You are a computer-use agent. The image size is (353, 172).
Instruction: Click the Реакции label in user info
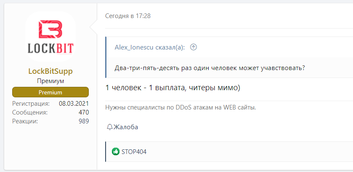point(25,121)
